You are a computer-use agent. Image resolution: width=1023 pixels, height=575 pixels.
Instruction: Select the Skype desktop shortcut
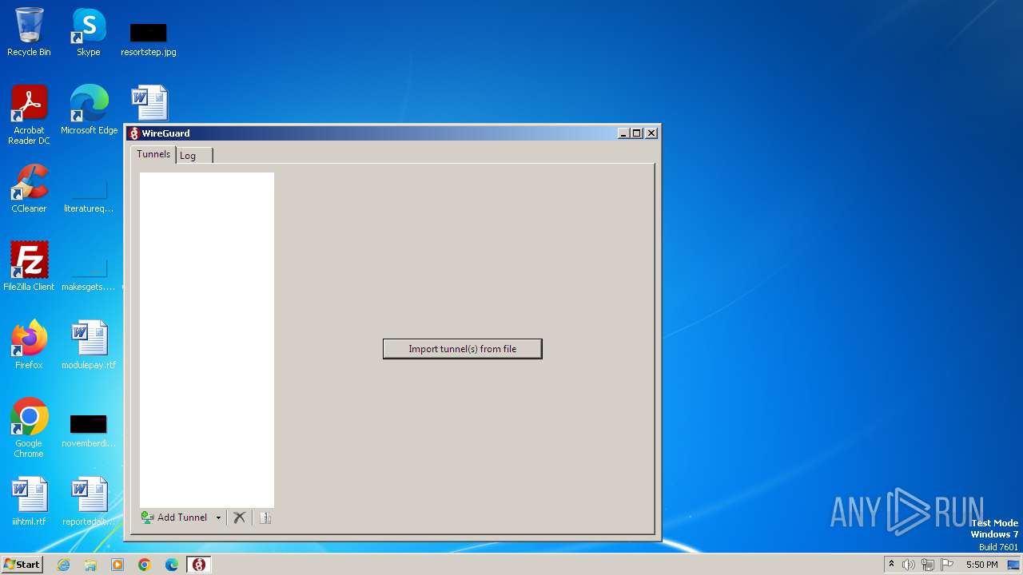coord(88,32)
